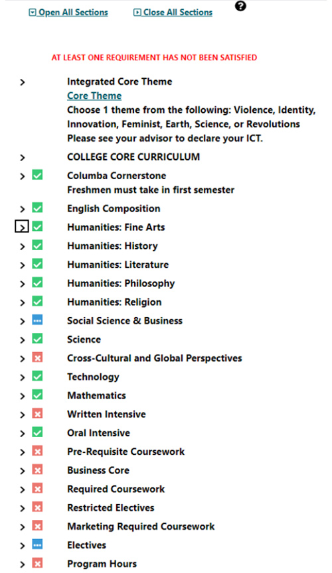The image size is (332, 573).
Task: Expand the Business Core section chevron
Action: click(x=23, y=471)
